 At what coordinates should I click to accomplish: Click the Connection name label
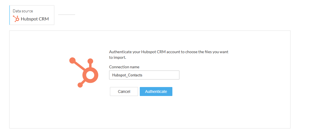click(x=124, y=67)
